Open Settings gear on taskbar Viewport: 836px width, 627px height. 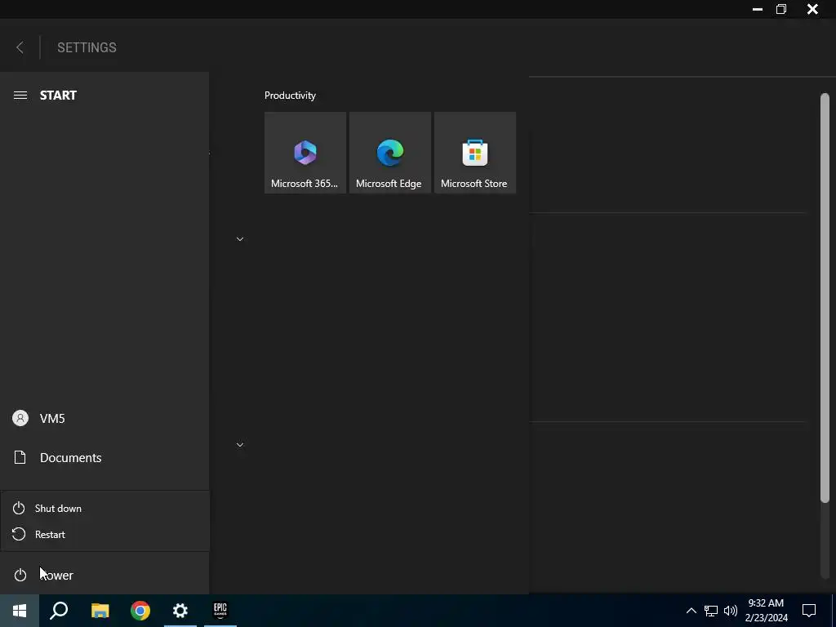tap(180, 611)
